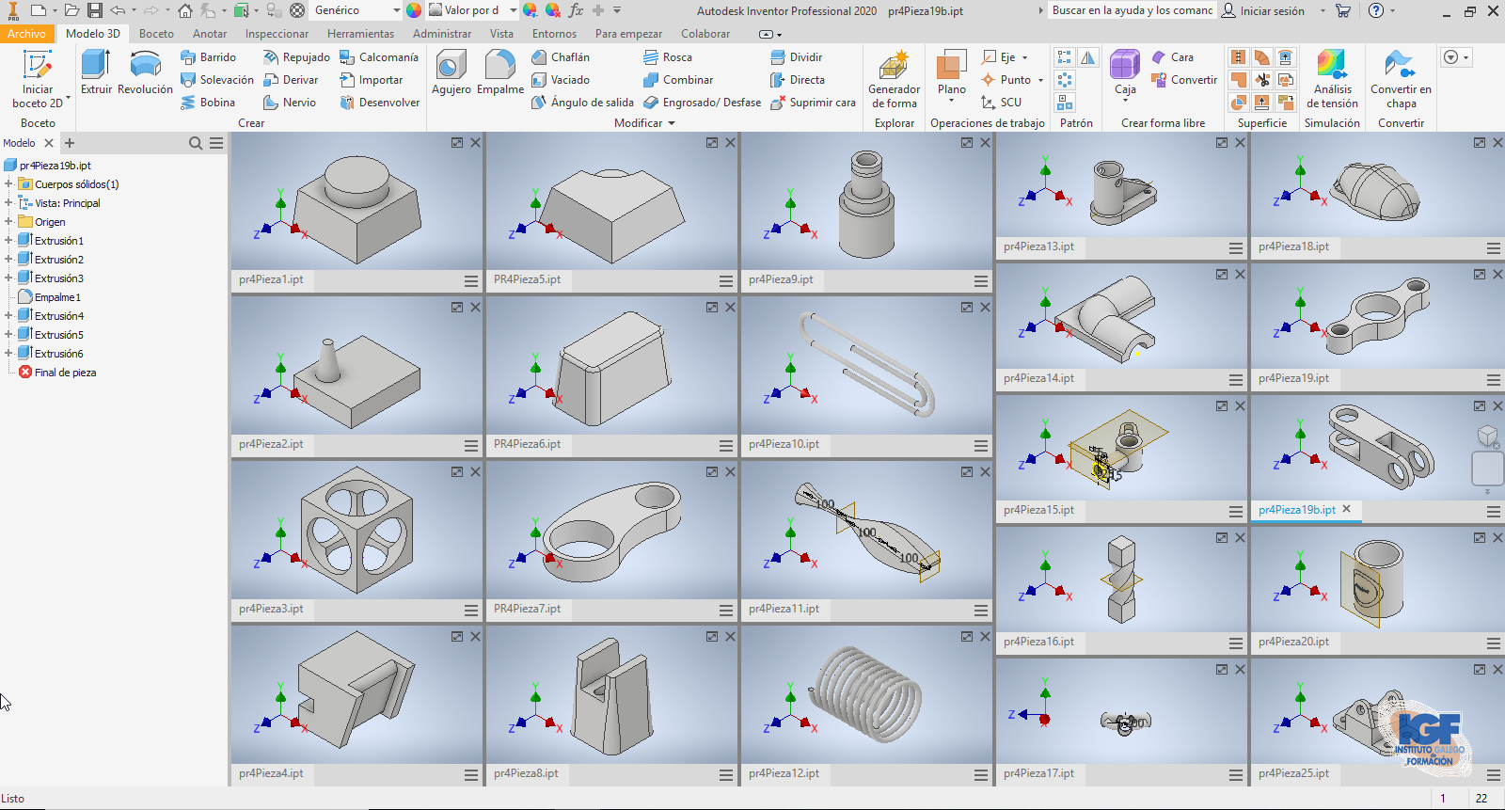Open the Generador de forma tool
The width and height of the screenshot is (1505, 810).
coord(894,79)
